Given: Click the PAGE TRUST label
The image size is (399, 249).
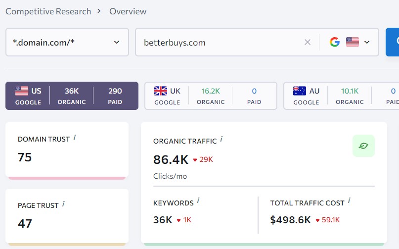Looking at the screenshot, I should coord(38,205).
